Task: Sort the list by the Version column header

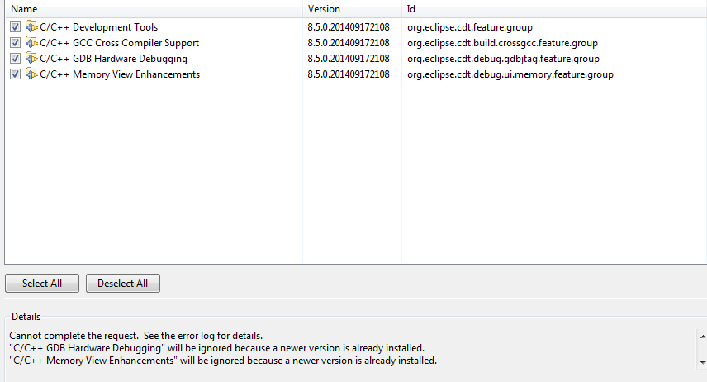Action: (x=352, y=9)
